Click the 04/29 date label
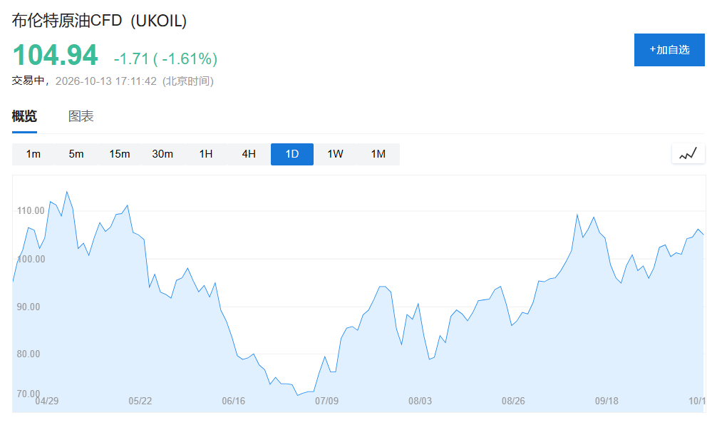Screen dimensions: 717x425 pyautogui.click(x=46, y=401)
